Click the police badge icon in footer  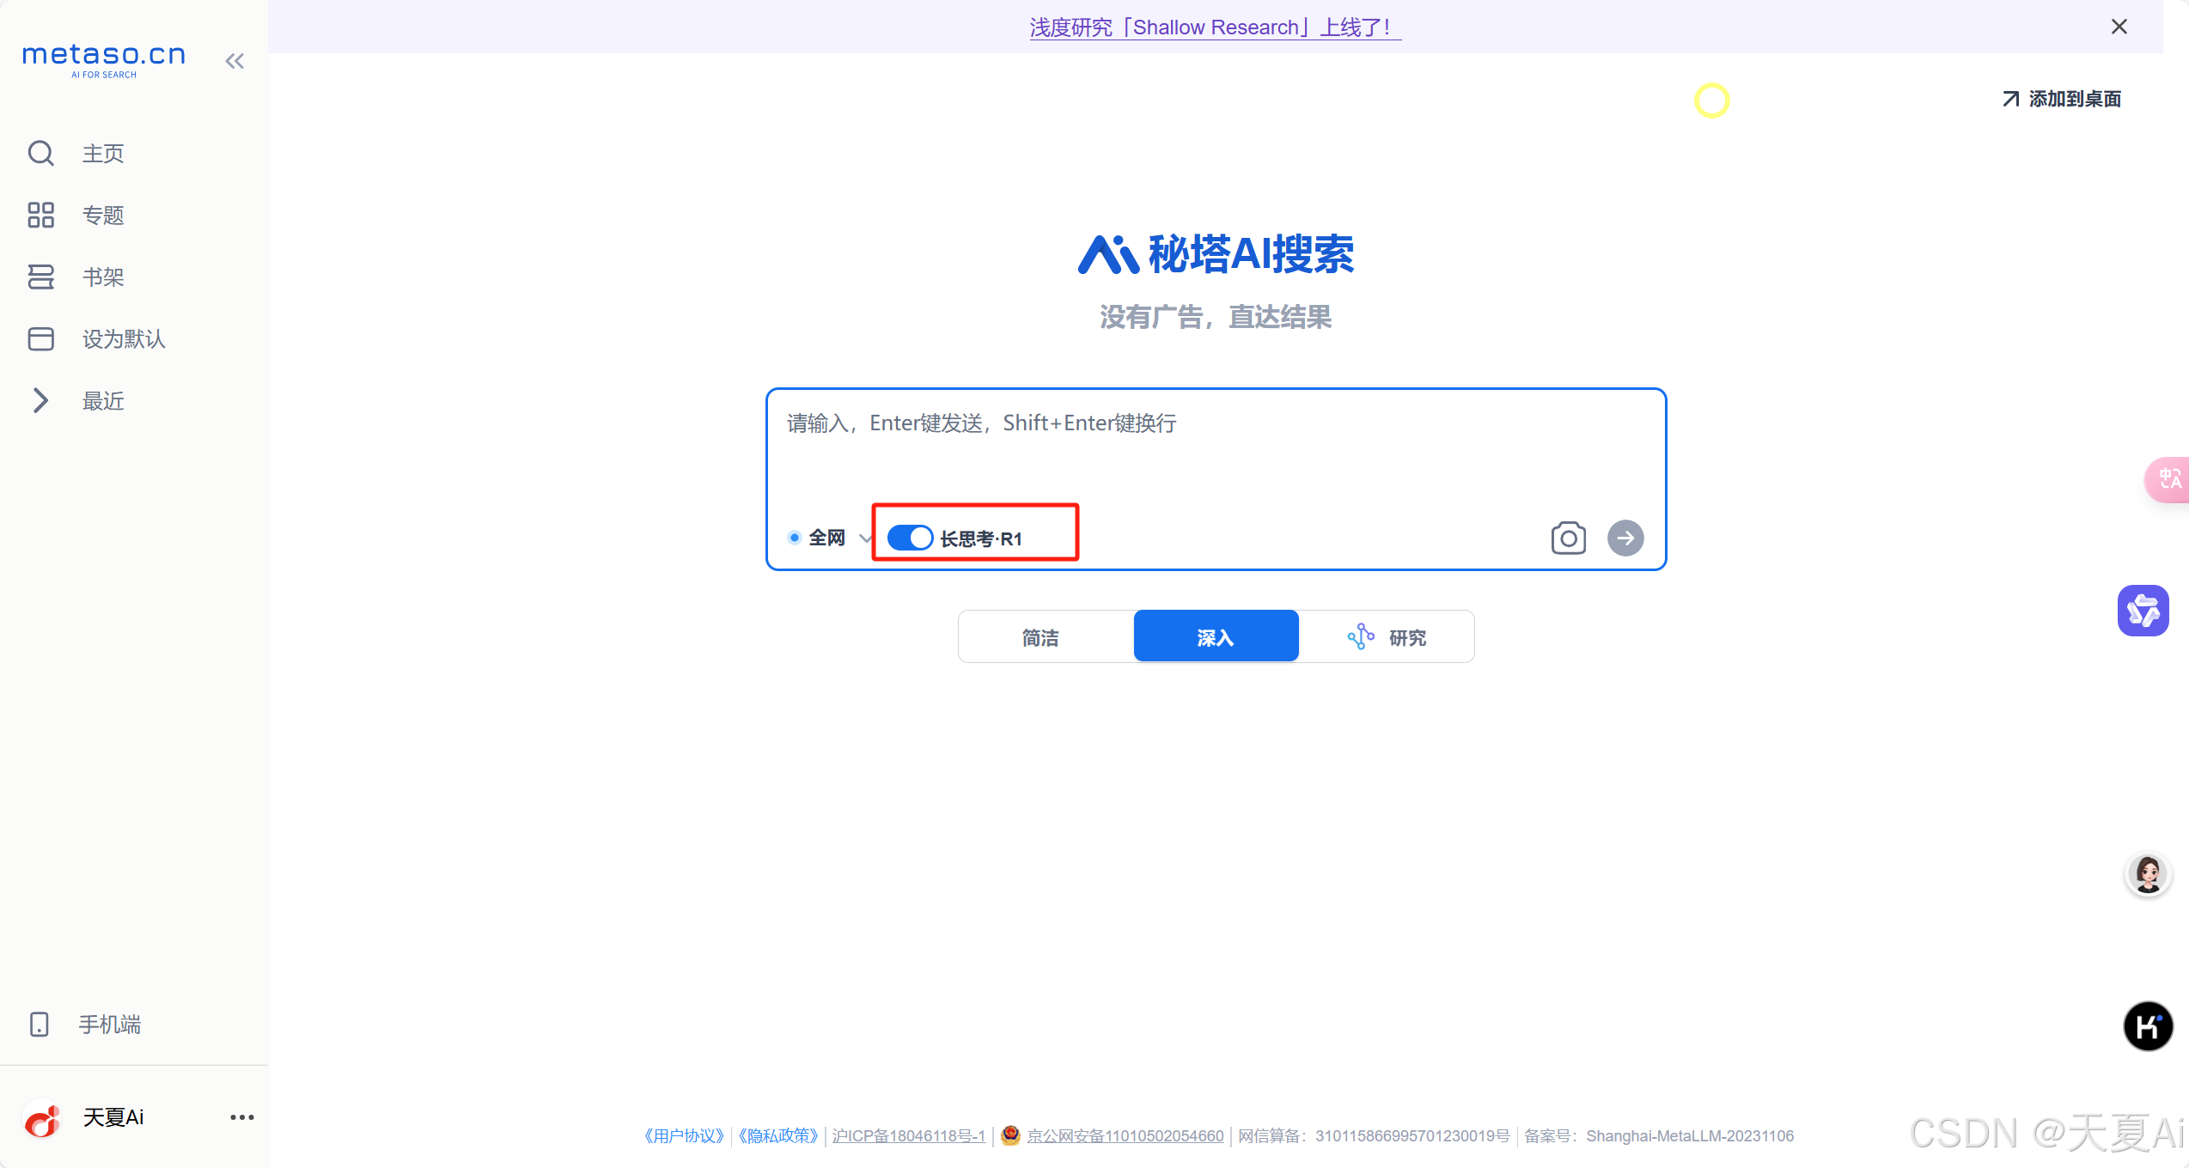(1011, 1135)
